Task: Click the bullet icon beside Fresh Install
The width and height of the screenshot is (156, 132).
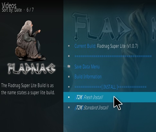Action: (69, 97)
